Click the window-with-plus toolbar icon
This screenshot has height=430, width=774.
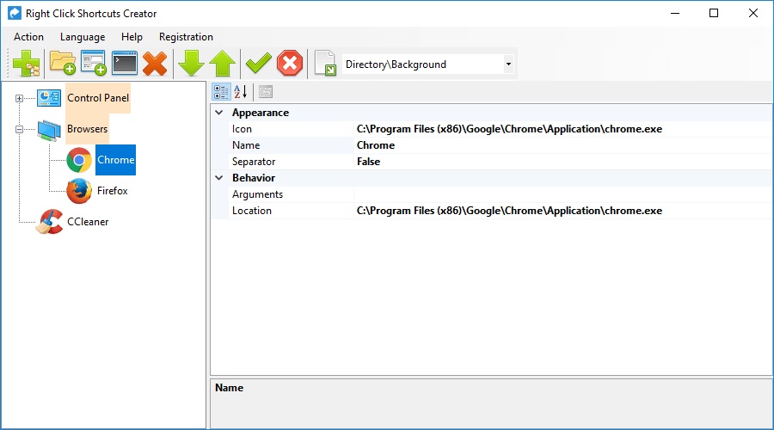point(93,64)
